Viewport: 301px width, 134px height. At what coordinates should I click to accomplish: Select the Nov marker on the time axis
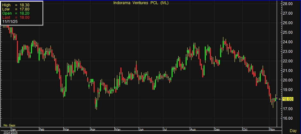point(272,130)
